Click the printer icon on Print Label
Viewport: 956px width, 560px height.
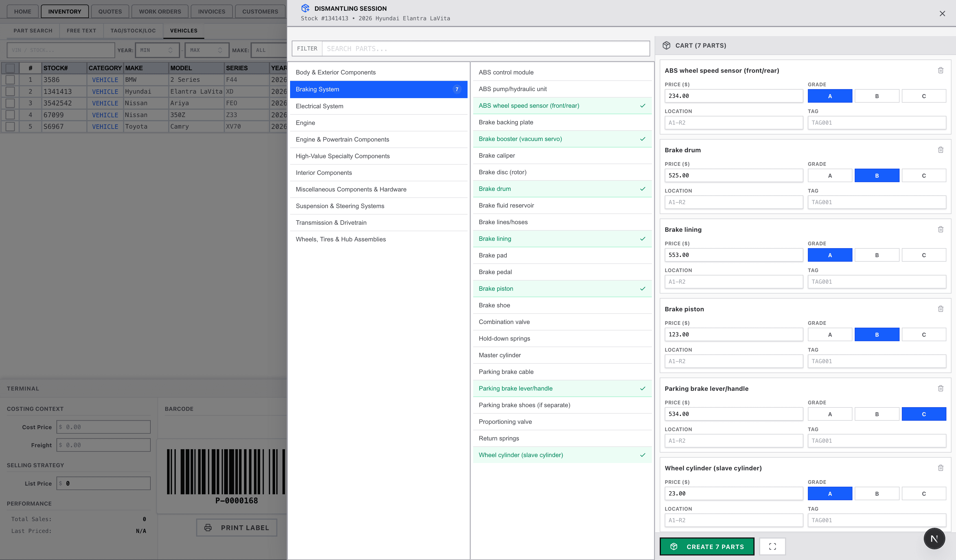[x=208, y=527]
